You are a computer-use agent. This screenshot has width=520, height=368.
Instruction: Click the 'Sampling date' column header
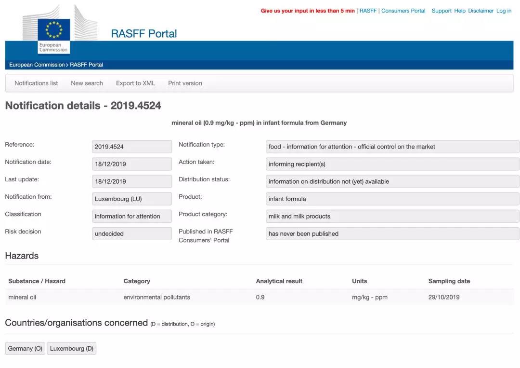click(449, 281)
